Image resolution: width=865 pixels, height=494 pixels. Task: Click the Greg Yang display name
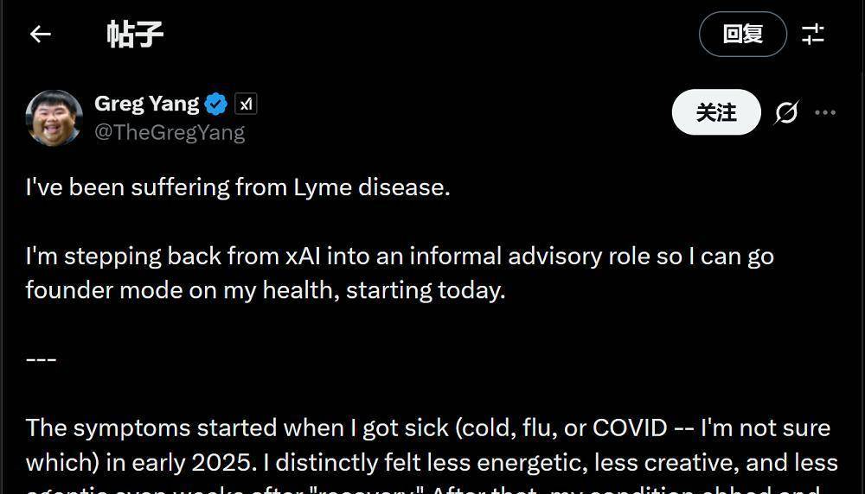(x=146, y=104)
